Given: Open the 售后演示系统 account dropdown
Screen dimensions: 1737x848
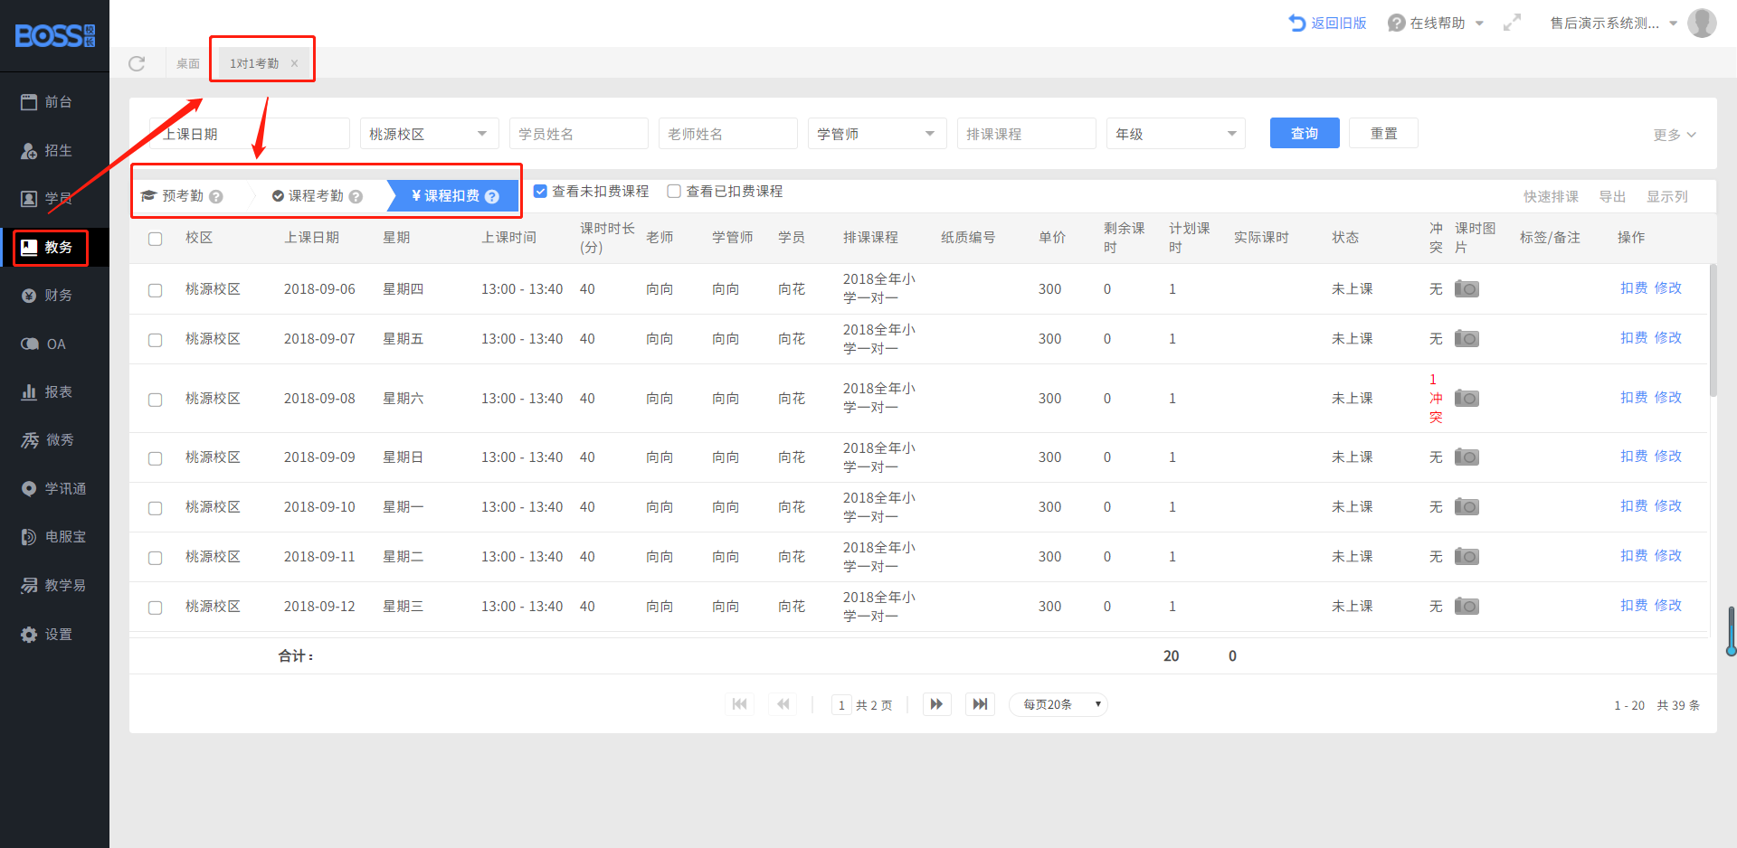Looking at the screenshot, I should 1614,23.
